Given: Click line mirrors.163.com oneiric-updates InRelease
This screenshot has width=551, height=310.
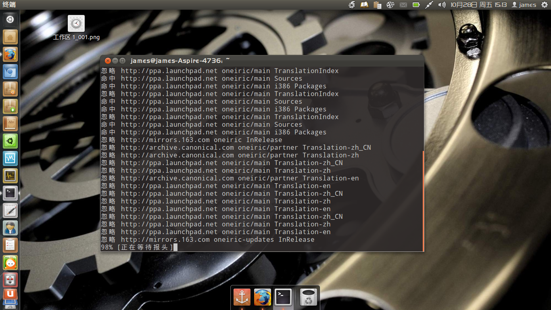Looking at the screenshot, I should point(208,239).
